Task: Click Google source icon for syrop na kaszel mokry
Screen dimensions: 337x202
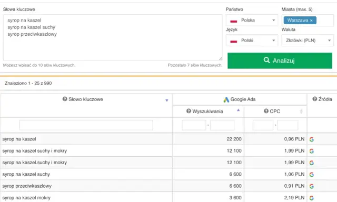Action: (x=311, y=198)
